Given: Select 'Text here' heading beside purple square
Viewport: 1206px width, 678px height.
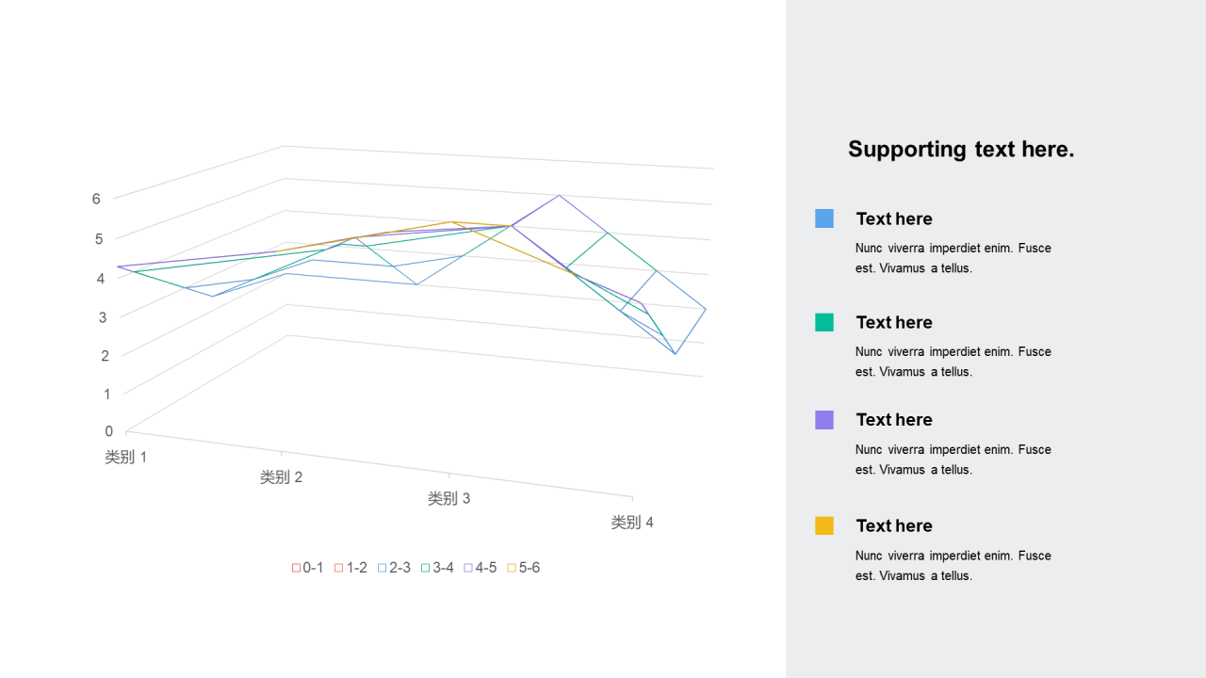Looking at the screenshot, I should point(894,420).
